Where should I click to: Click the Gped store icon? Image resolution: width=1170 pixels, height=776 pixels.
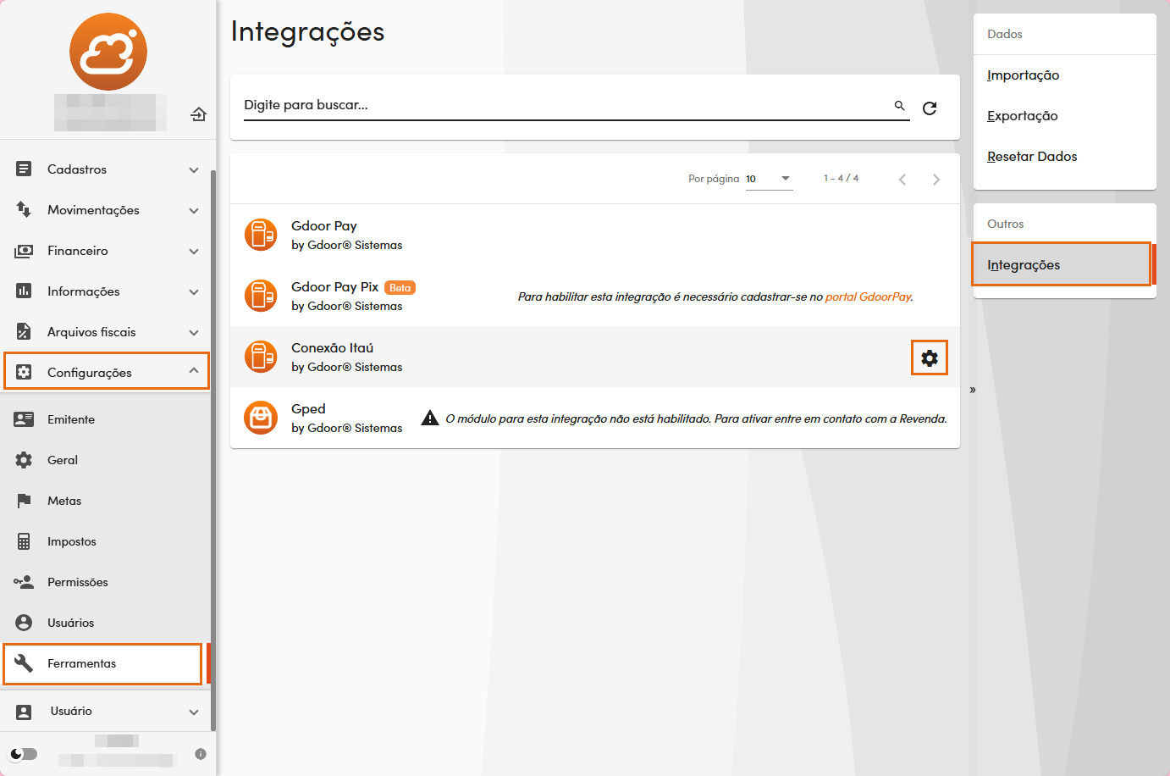click(261, 418)
